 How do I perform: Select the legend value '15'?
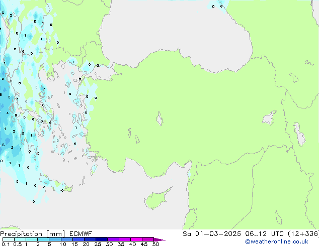[x=74, y=244]
